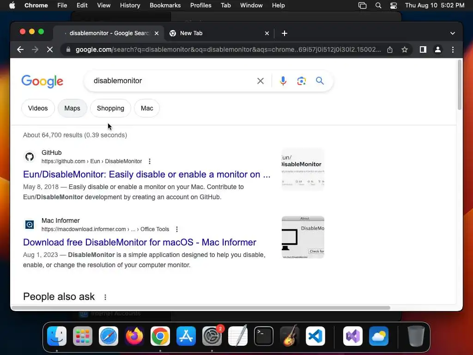The width and height of the screenshot is (473, 355).
Task: Click the GitHub favicon in first result
Action: coord(30,157)
